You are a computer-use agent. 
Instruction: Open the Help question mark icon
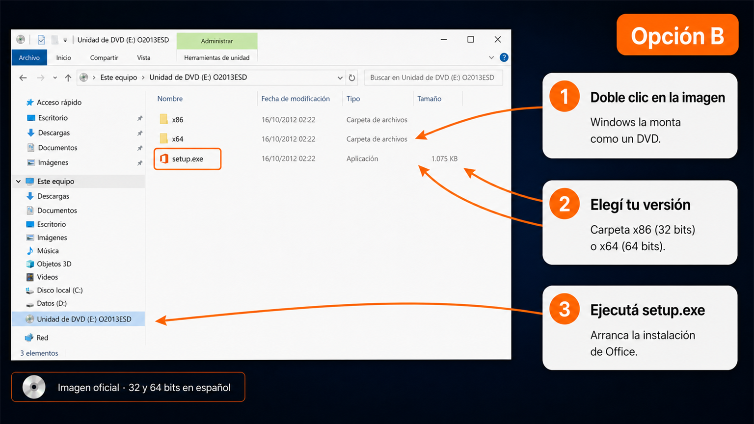(x=504, y=57)
